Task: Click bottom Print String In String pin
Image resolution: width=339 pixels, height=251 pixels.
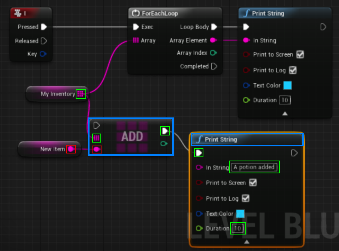Action: pyautogui.click(x=199, y=167)
